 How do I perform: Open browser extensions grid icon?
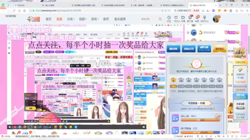coord(231,11)
